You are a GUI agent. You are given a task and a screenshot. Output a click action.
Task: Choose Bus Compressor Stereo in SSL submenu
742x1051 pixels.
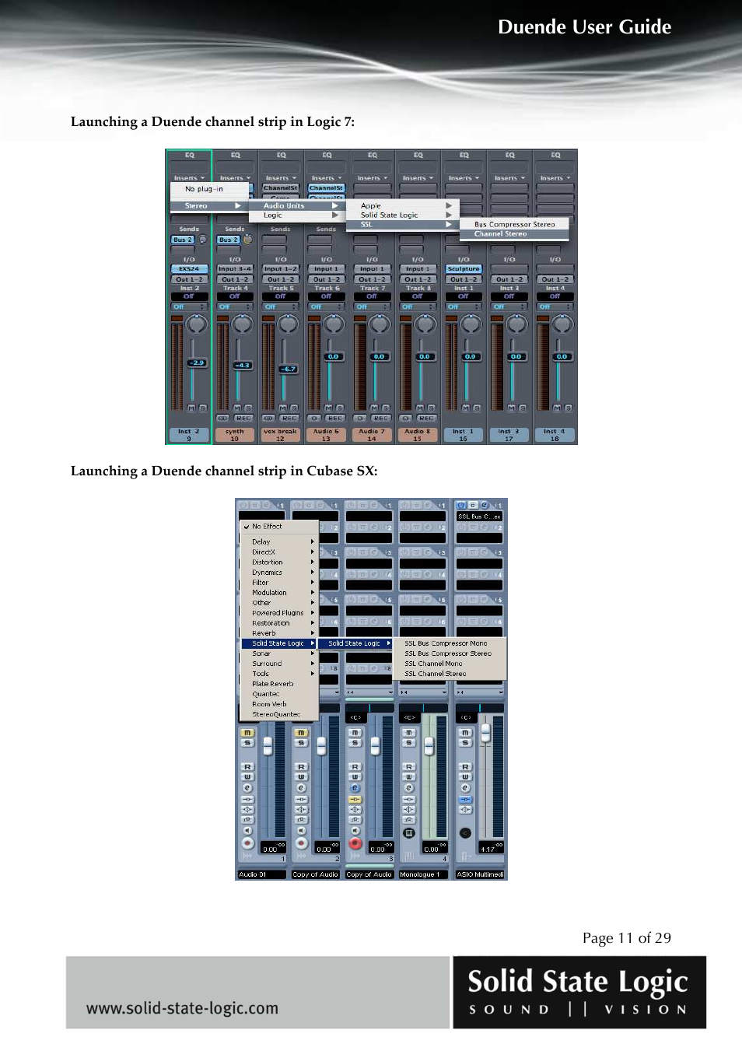[x=515, y=224]
